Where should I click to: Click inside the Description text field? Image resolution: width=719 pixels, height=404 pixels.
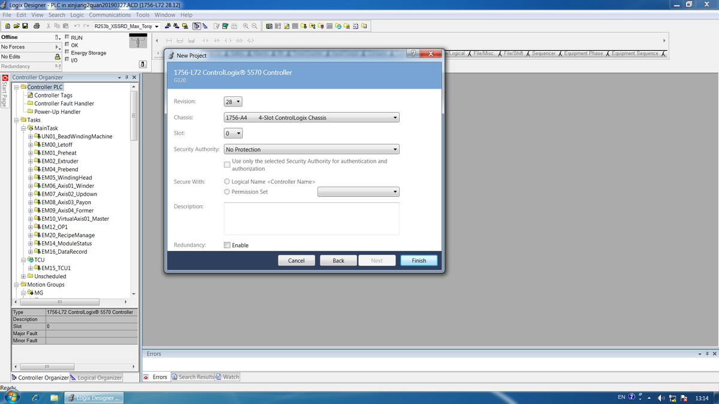pos(311,218)
